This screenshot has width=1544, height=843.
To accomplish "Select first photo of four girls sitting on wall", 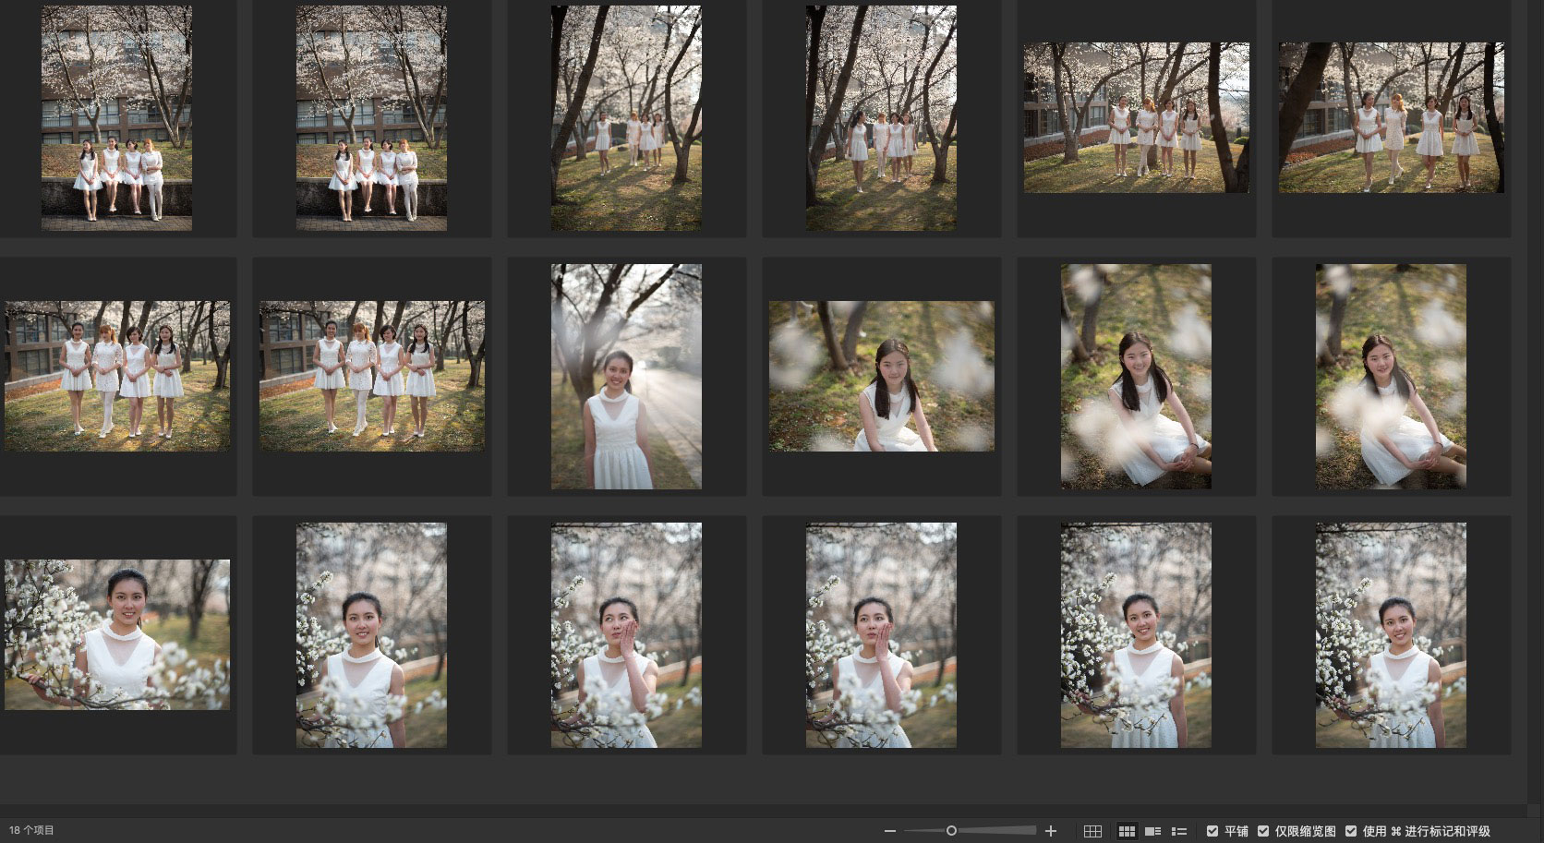I will [116, 118].
